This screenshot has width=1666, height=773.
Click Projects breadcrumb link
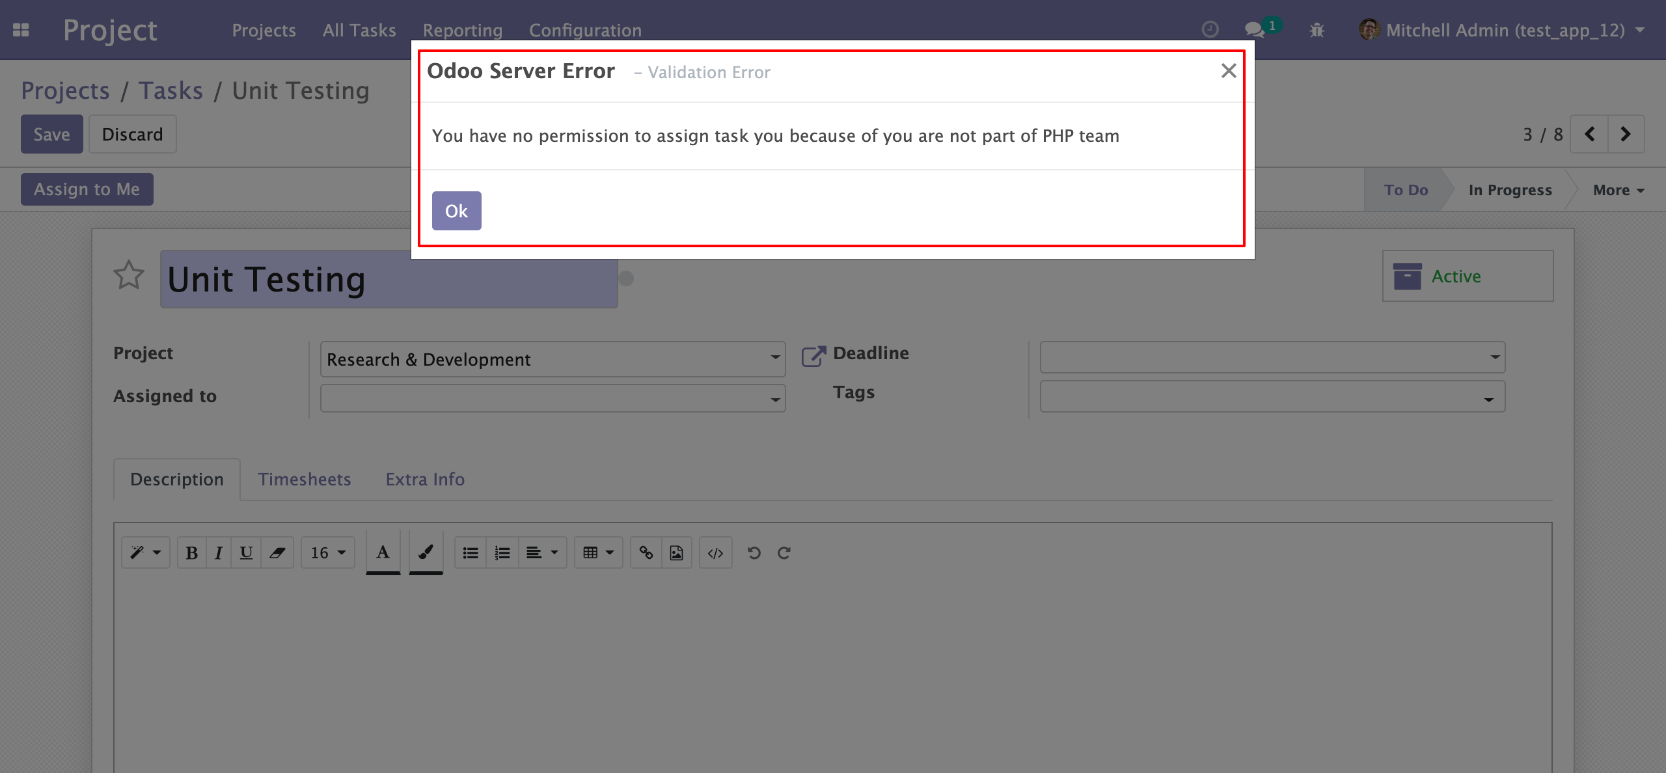pos(66,91)
